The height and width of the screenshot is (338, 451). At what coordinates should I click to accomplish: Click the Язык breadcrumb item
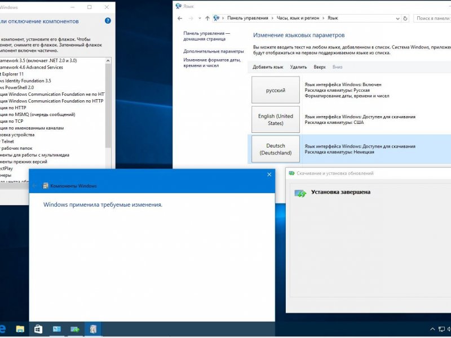[333, 18]
